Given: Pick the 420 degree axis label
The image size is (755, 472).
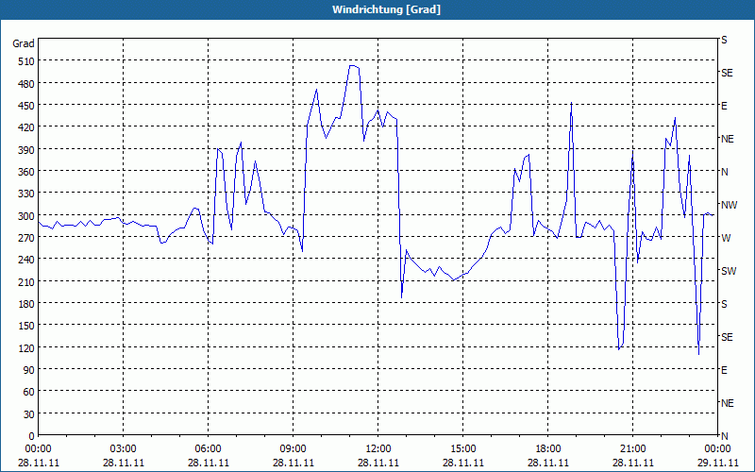Looking at the screenshot, I should pos(26,127).
